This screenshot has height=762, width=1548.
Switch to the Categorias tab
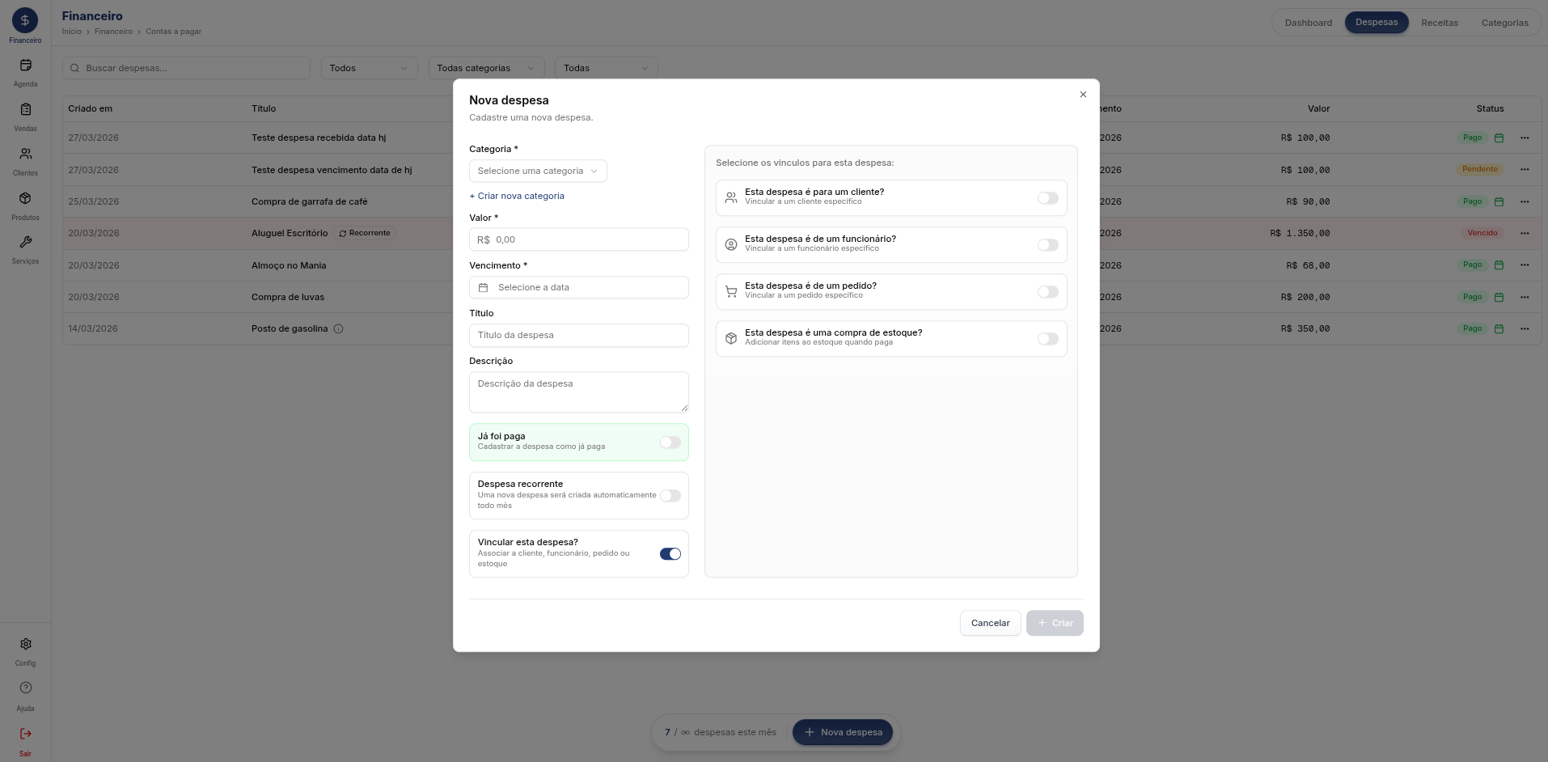tap(1504, 23)
